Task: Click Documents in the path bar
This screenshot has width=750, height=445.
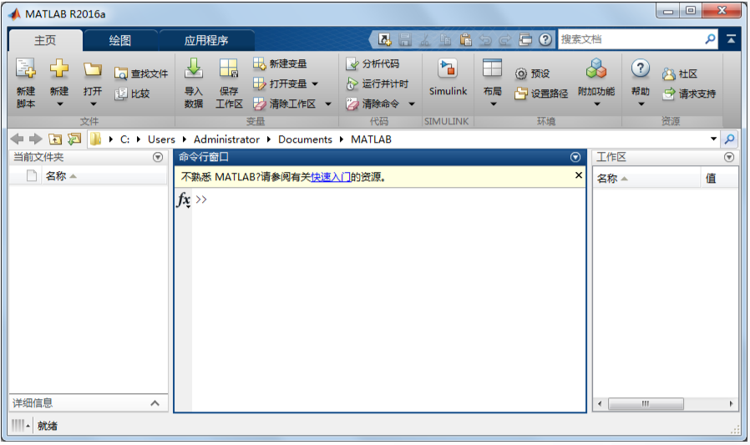Action: tap(305, 139)
